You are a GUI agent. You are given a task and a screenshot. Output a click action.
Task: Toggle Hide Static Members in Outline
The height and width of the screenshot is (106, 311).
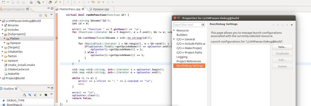[35, 95]
